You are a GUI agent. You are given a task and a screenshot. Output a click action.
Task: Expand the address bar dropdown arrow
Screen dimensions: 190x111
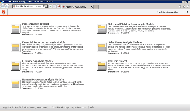tap(47, 6)
